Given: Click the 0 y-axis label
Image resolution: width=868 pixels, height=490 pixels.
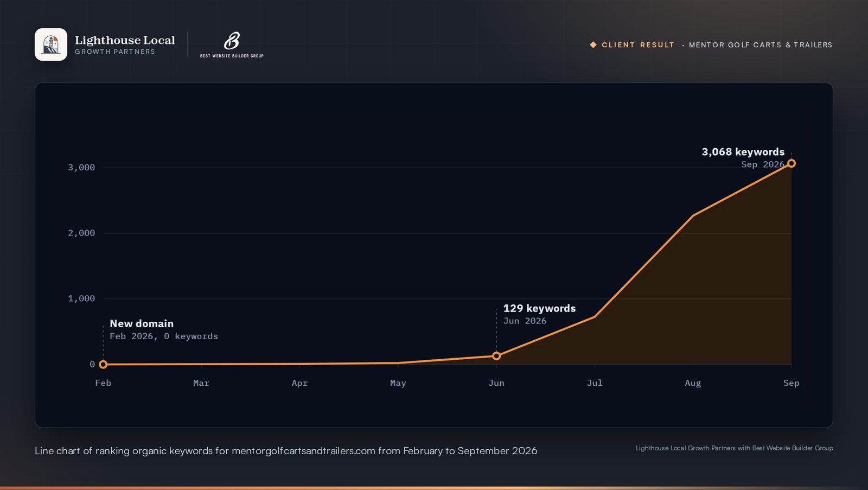Looking at the screenshot, I should pyautogui.click(x=92, y=365).
